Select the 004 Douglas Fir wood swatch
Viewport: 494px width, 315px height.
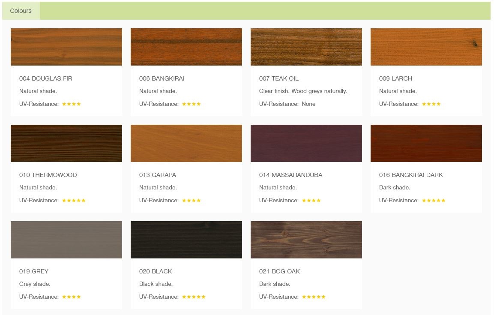[x=66, y=47]
